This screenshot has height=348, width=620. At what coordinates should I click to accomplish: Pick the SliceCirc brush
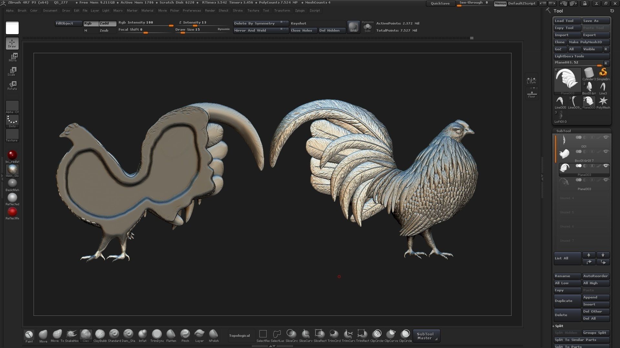[291, 336]
